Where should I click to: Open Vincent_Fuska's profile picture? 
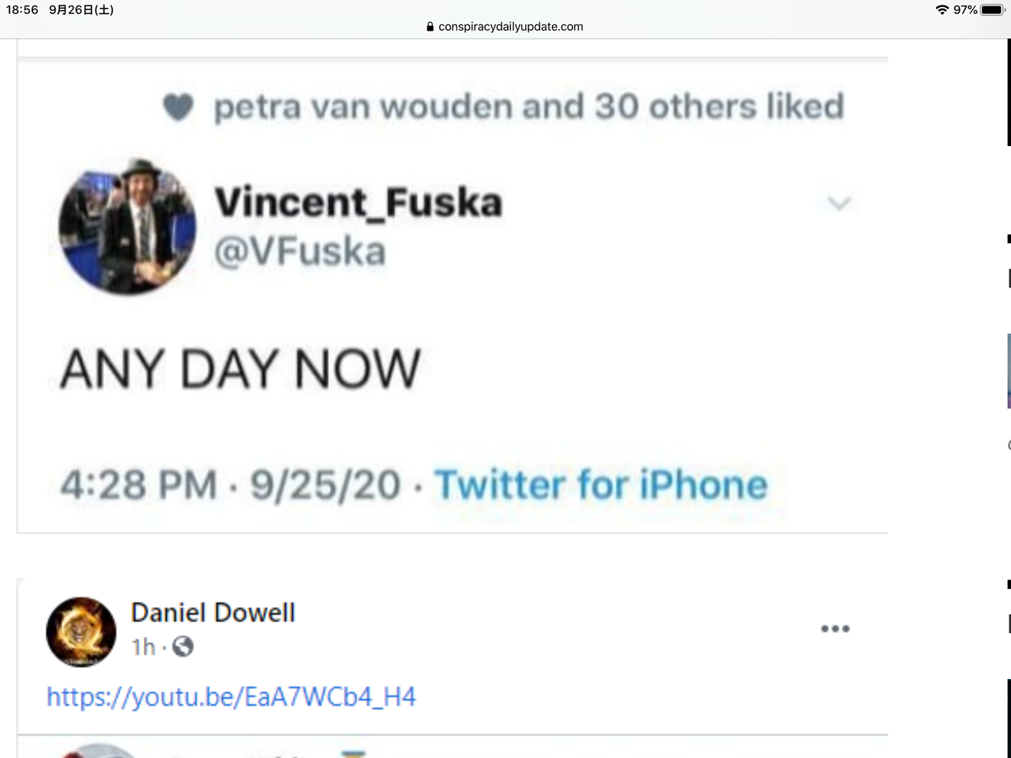point(127,226)
